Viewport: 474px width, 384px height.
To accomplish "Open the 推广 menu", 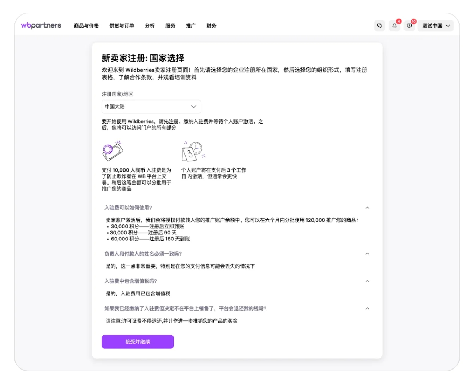I will 190,26.
